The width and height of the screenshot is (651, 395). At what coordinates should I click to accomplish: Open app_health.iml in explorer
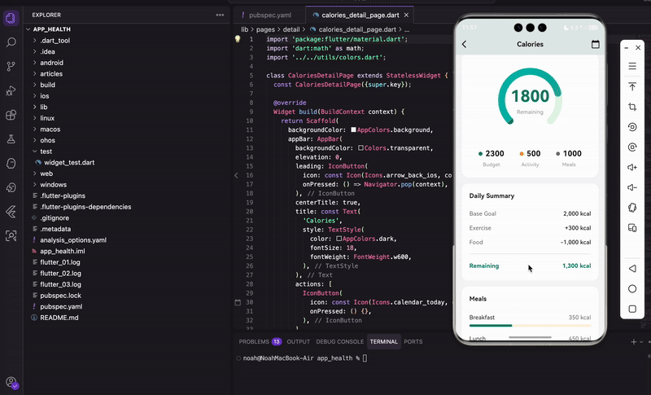[63, 252]
